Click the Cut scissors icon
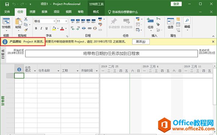 26,19
